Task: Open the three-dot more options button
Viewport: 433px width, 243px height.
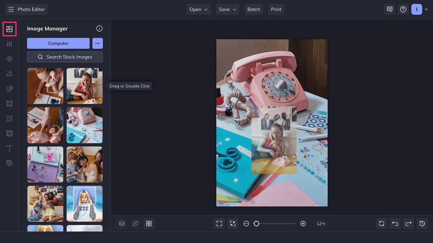Action: pyautogui.click(x=98, y=44)
